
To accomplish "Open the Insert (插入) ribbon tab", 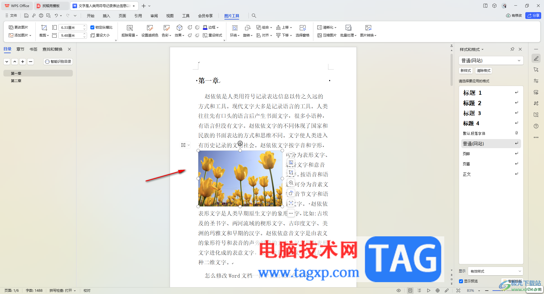I will point(107,16).
